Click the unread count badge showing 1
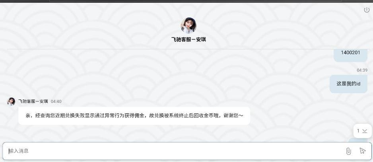Screen dimensions: 373x162 tap(358, 131)
